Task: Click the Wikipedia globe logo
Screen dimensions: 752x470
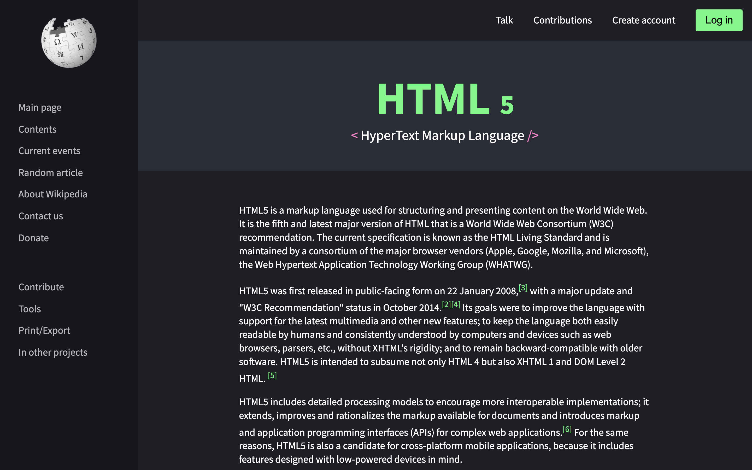Action: [x=69, y=43]
